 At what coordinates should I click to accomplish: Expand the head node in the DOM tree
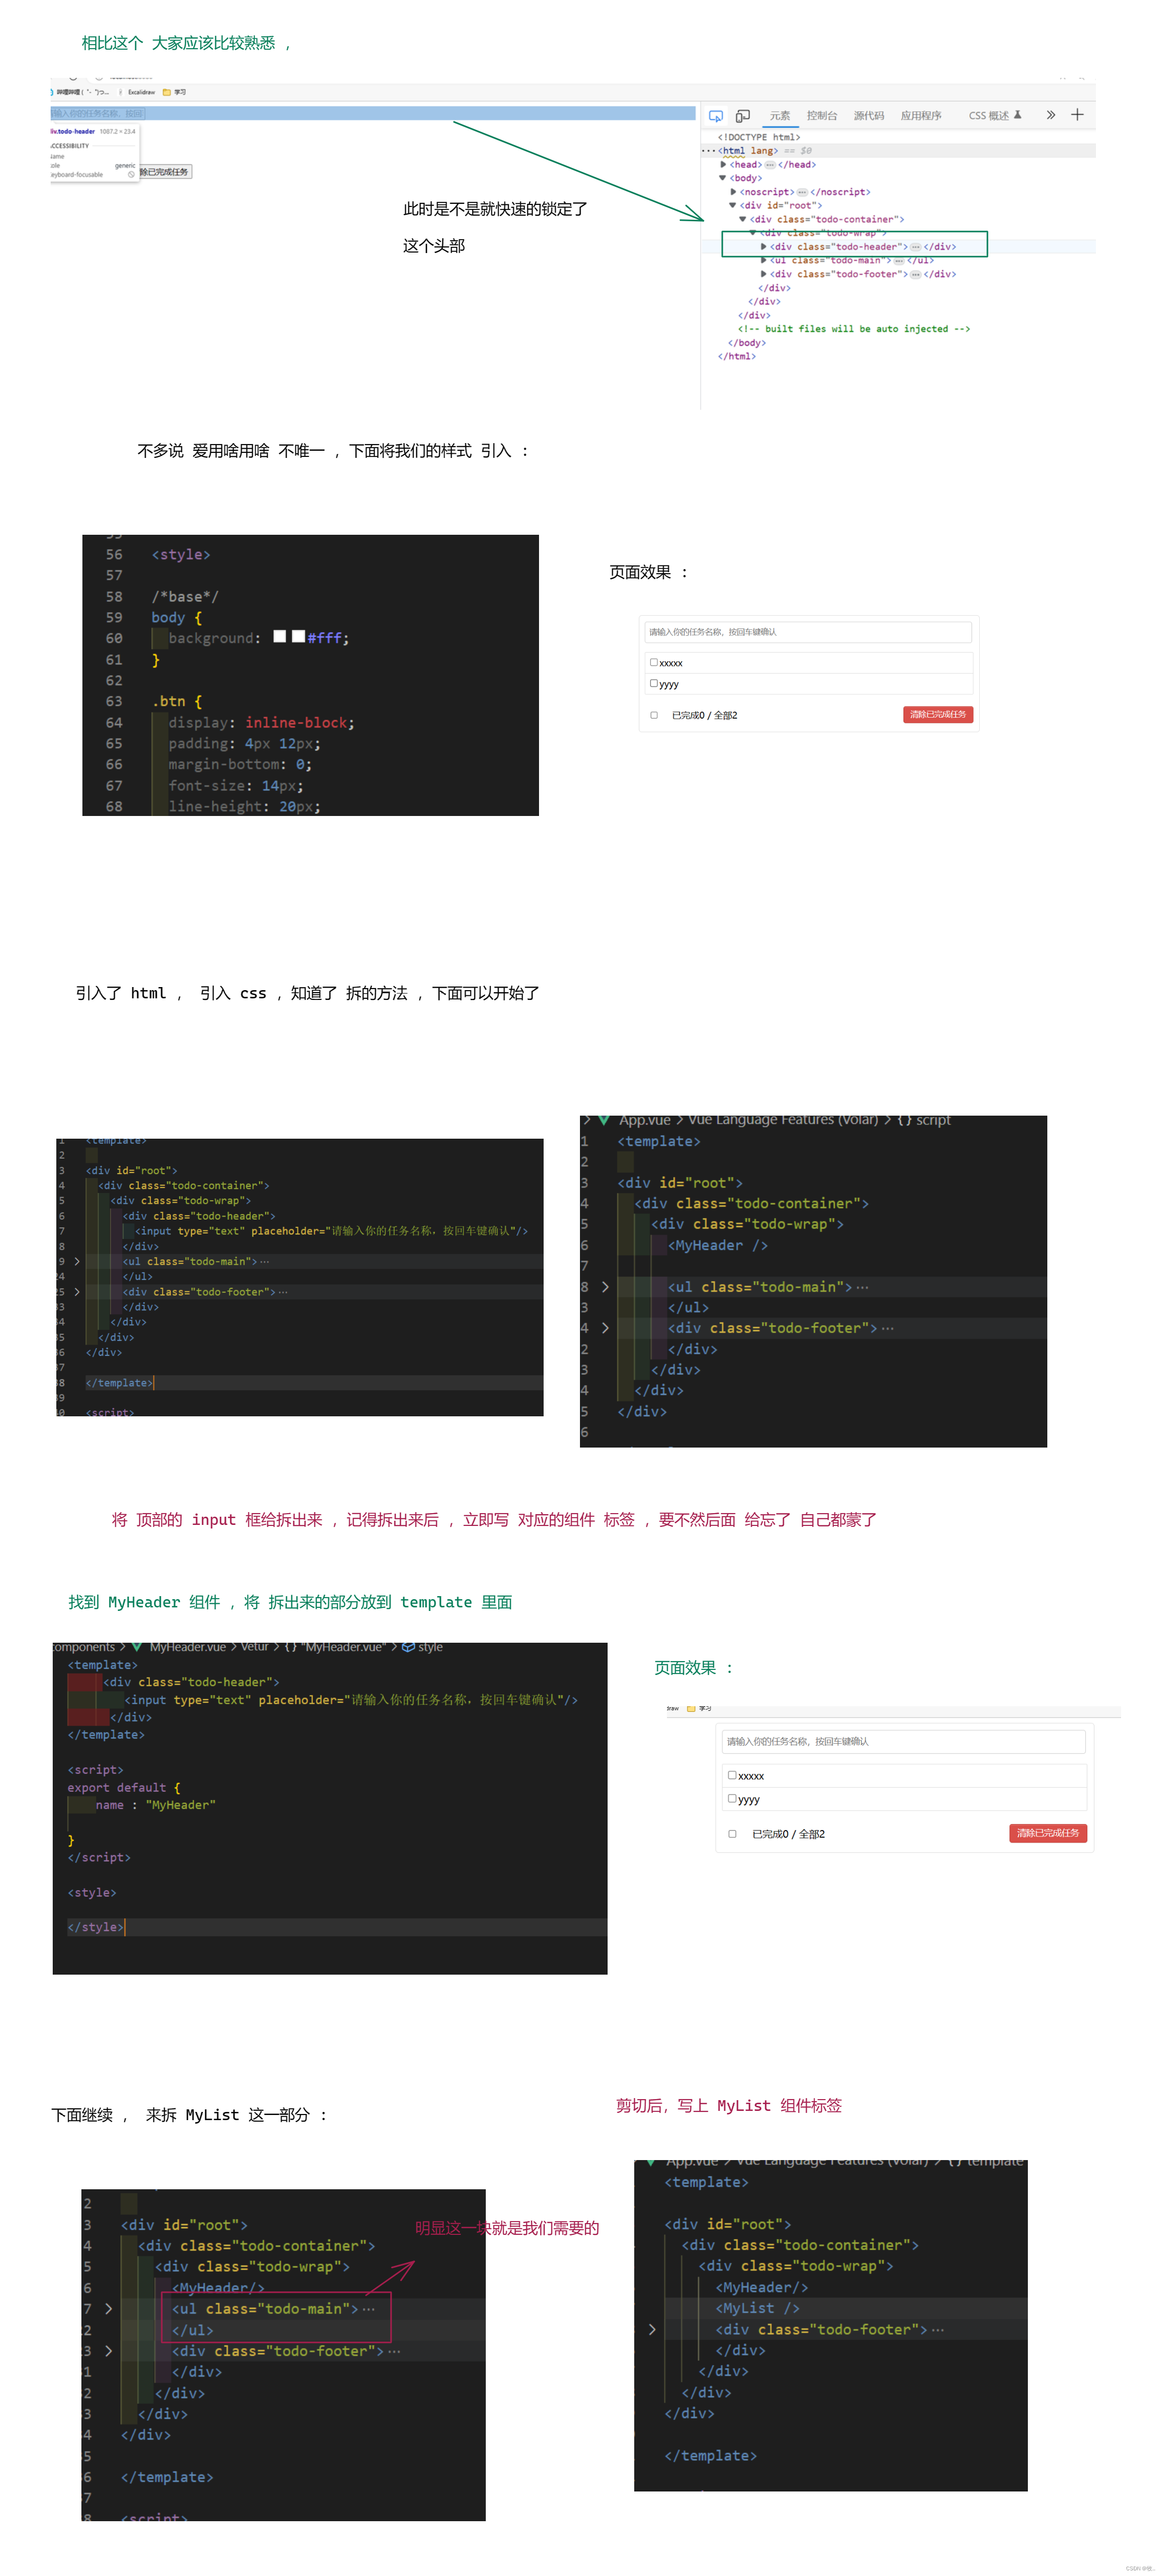pyautogui.click(x=723, y=165)
